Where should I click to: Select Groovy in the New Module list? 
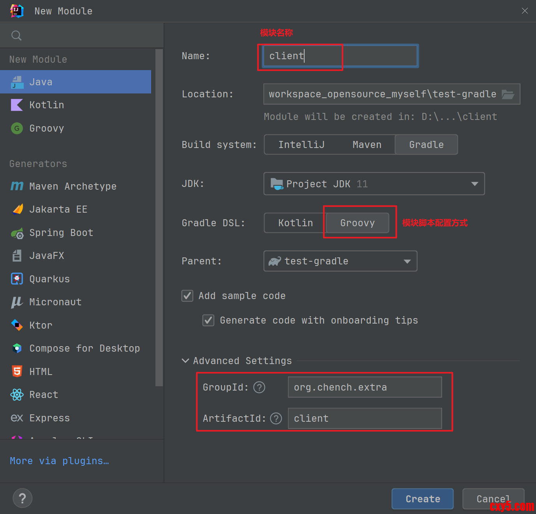pos(46,128)
